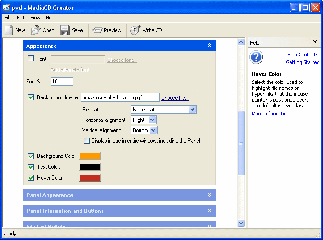
Task: Open the Horizontal alignment dropdown
Action: [144, 120]
